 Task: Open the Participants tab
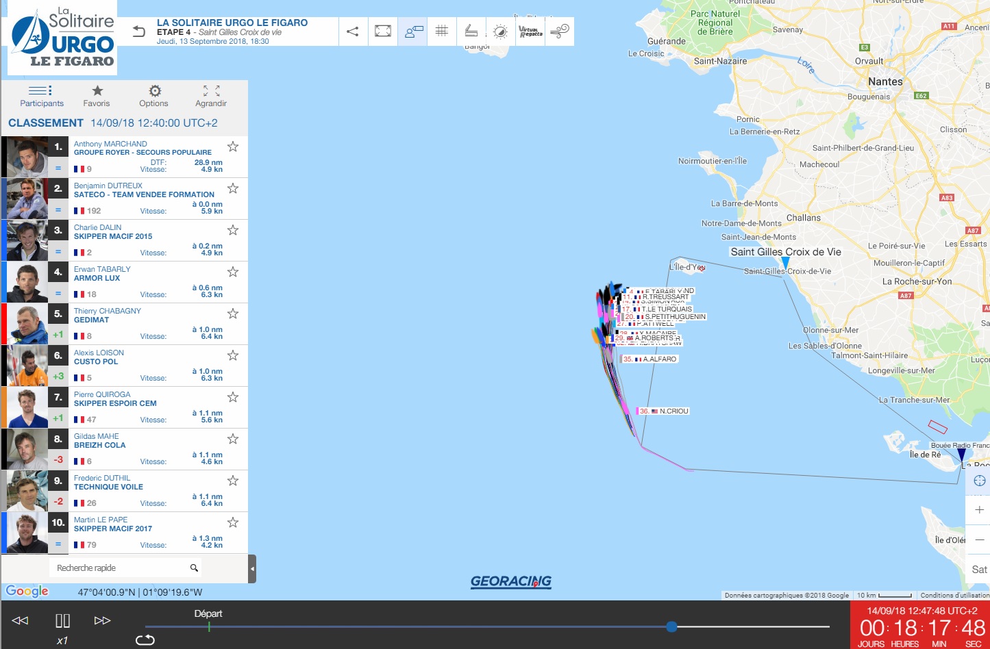pos(41,96)
